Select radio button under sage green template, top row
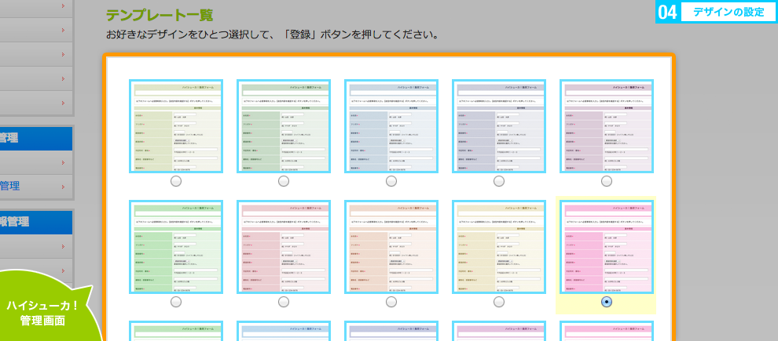Image resolution: width=778 pixels, height=341 pixels. [x=284, y=181]
